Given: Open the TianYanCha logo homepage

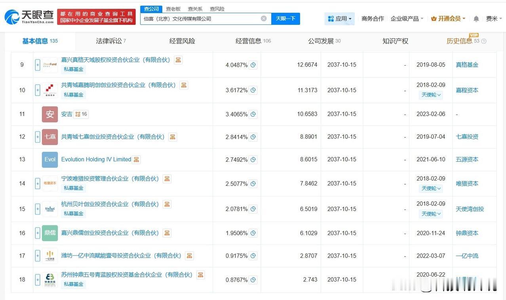Looking at the screenshot, I should [29, 17].
